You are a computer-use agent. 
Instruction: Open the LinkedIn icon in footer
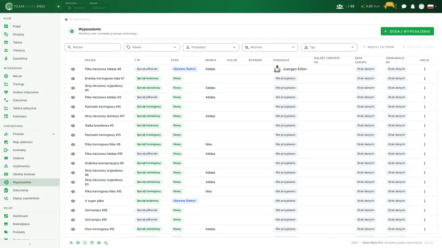coord(92,242)
